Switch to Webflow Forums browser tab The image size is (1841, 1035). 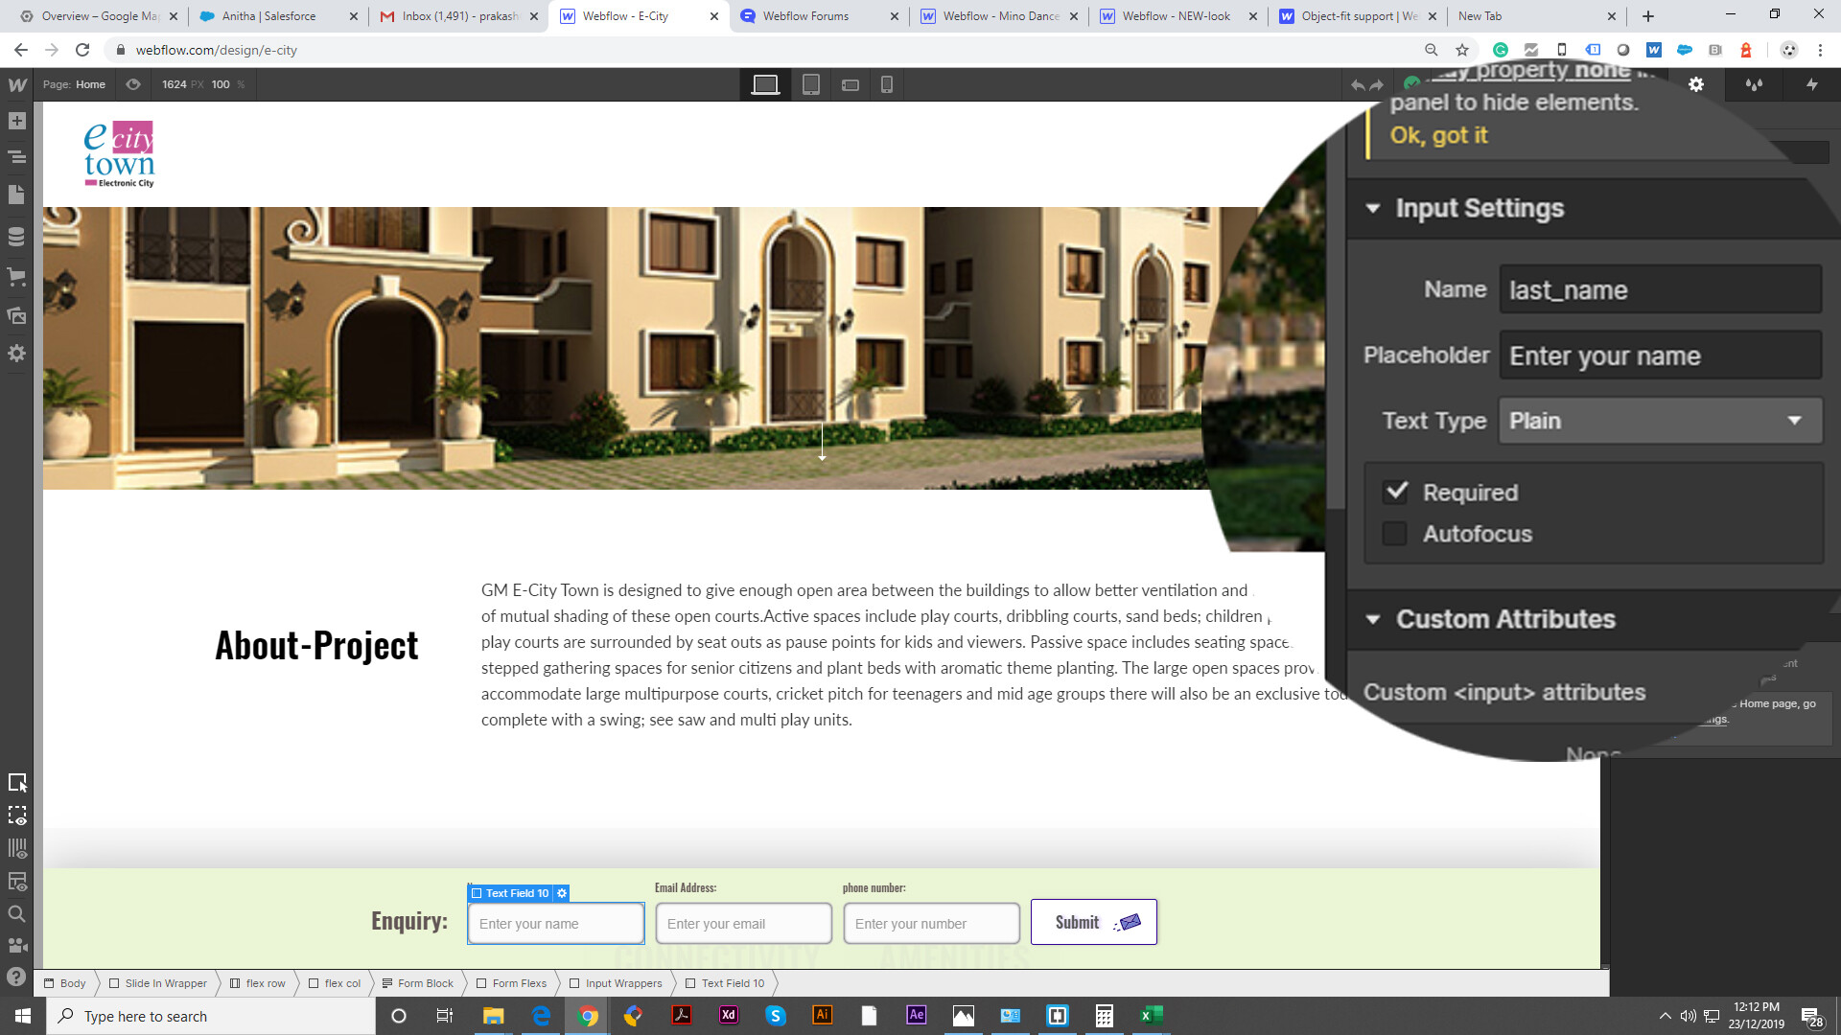805,16
